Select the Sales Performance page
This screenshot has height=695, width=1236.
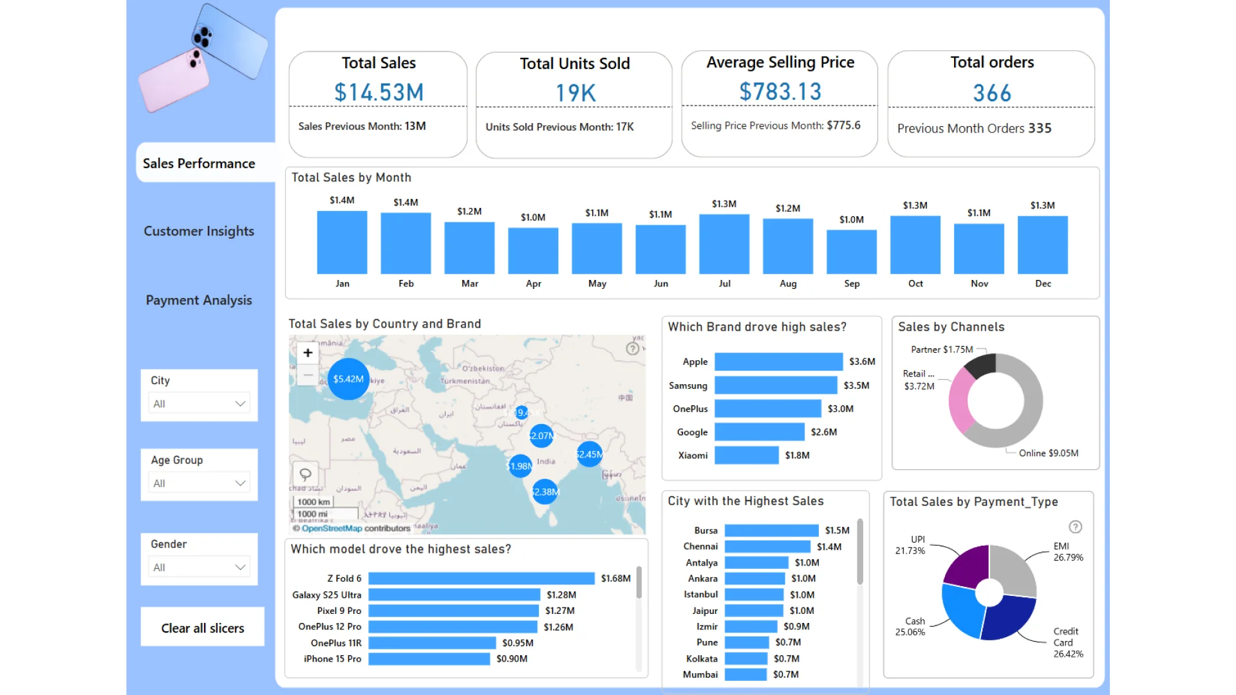(199, 163)
